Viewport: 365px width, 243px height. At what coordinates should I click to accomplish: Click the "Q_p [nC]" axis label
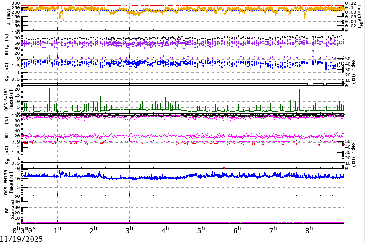7,155
